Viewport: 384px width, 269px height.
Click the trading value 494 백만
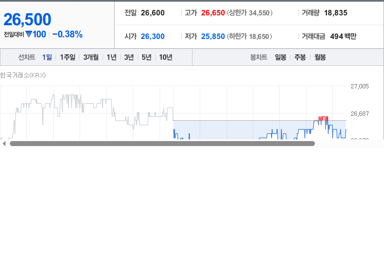(x=343, y=36)
